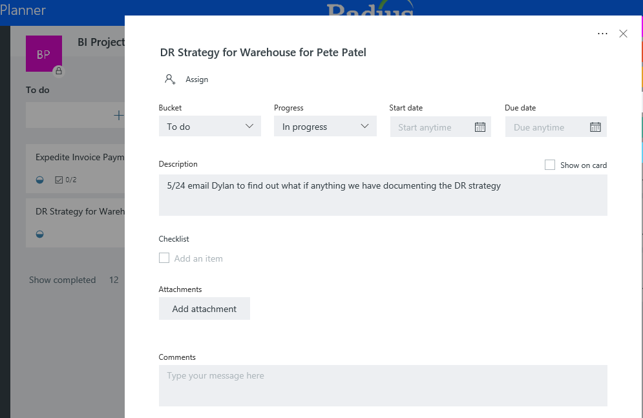Open the Start date calendar icon
The image size is (643, 418).
[480, 127]
